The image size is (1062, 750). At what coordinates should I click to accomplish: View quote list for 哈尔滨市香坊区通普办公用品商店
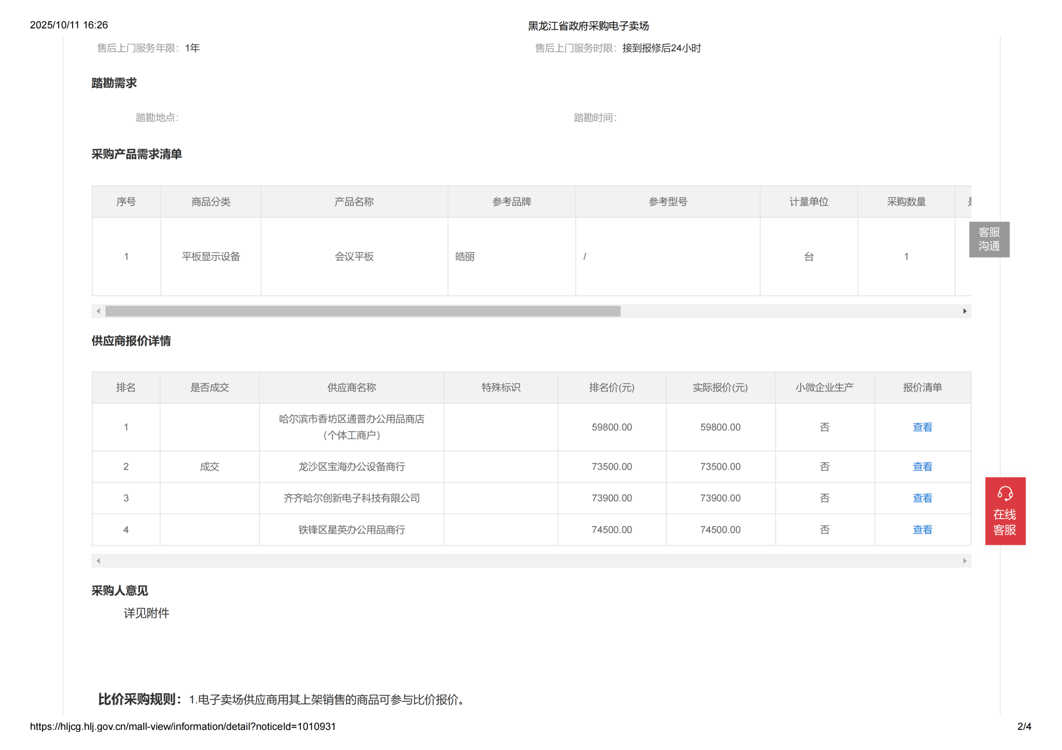pyautogui.click(x=921, y=427)
